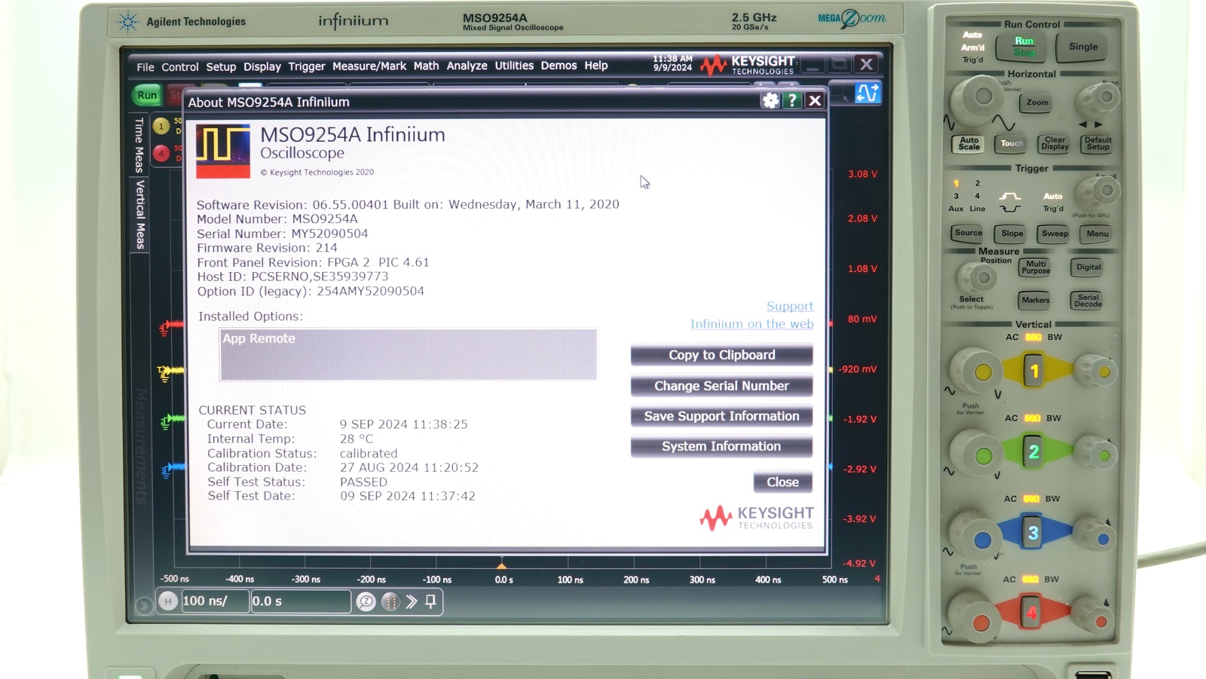Click the green Run button on screen

point(147,95)
